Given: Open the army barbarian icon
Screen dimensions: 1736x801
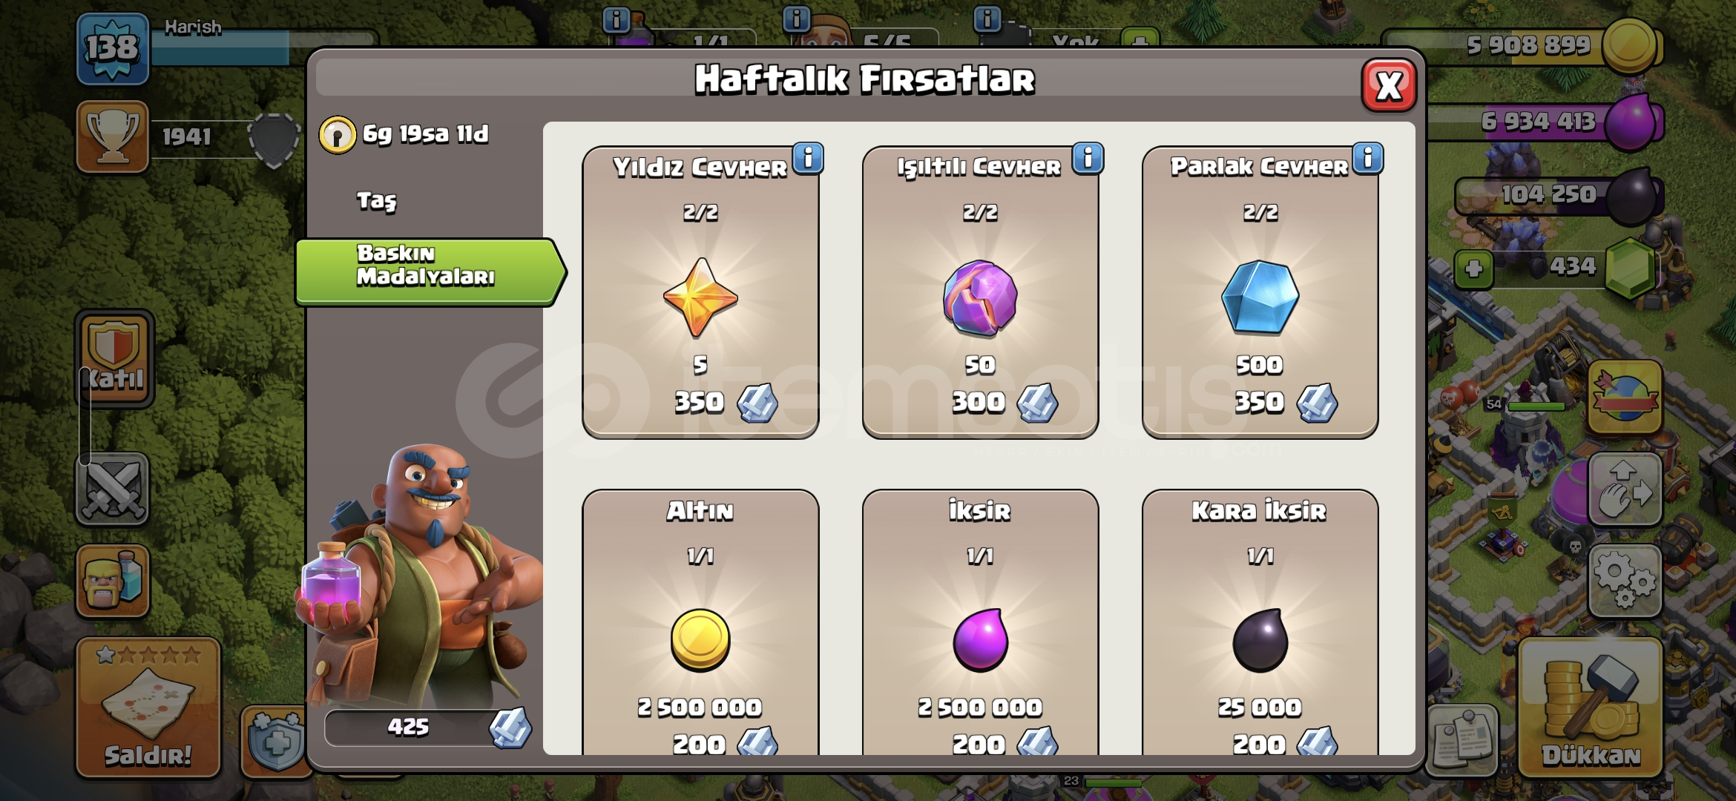Looking at the screenshot, I should 113,580.
